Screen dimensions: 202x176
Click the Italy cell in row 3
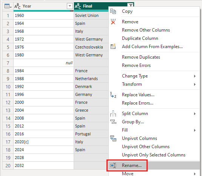91,31
